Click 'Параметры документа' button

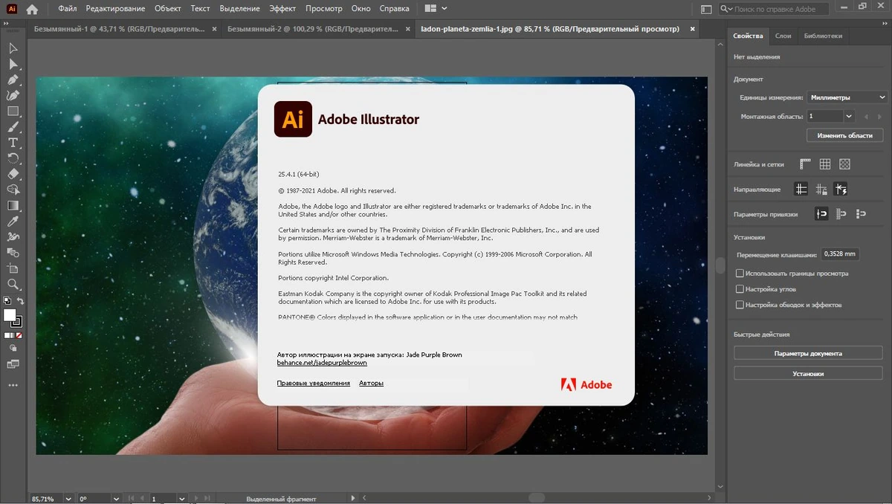pyautogui.click(x=807, y=354)
